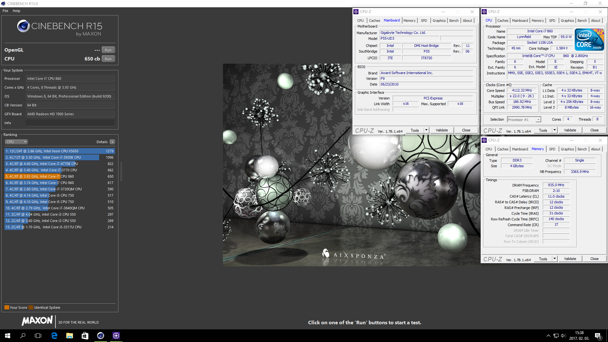This screenshot has height=342, width=608.
Task: Open SPD tab in Memory CPU-Z window
Action: (x=552, y=149)
